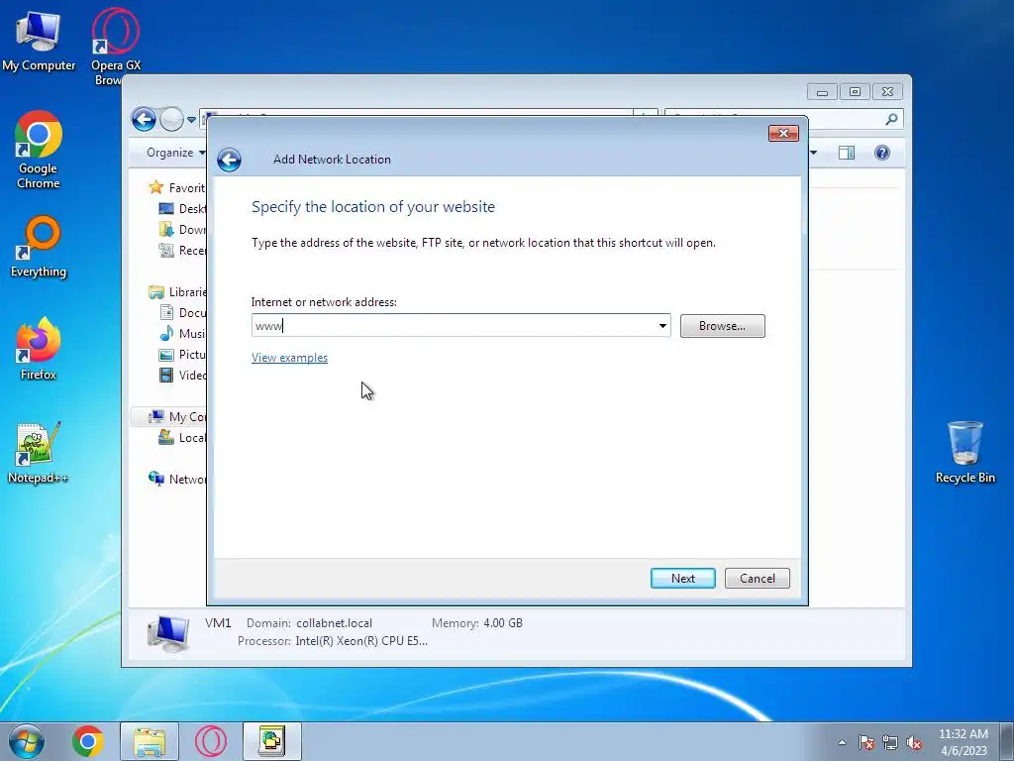Switch to File Explorer taskbar button
The height and width of the screenshot is (761, 1014).
pos(150,741)
